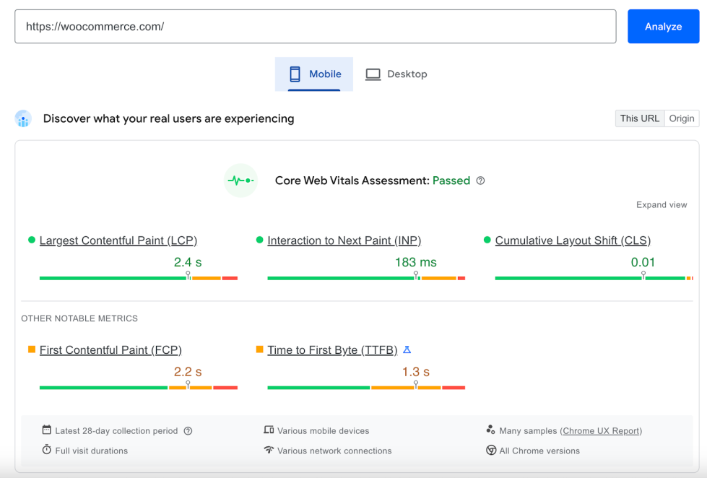This screenshot has height=478, width=707.
Task: Click Expand view
Action: point(661,205)
